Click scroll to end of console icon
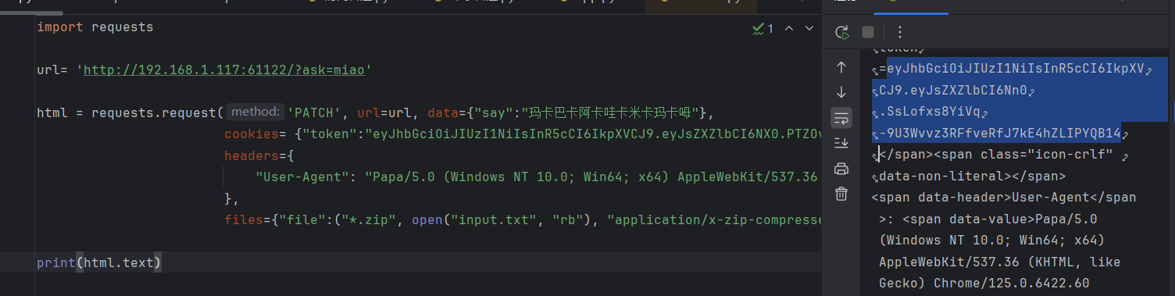The width and height of the screenshot is (1175, 296). point(841,143)
